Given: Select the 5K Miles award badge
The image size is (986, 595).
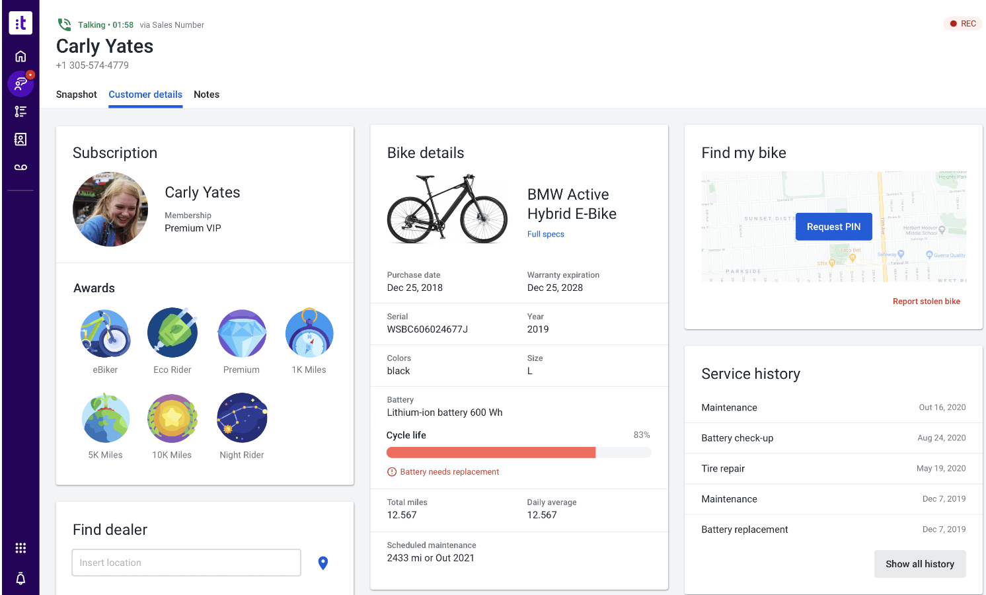Looking at the screenshot, I should [x=106, y=418].
